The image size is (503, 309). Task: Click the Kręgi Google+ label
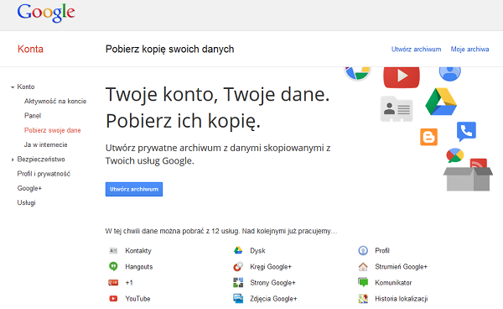pyautogui.click(x=271, y=267)
